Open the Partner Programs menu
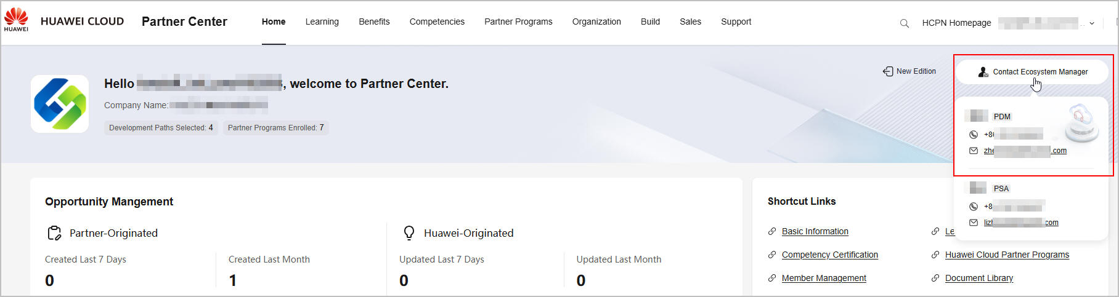This screenshot has height=297, width=1119. (518, 22)
